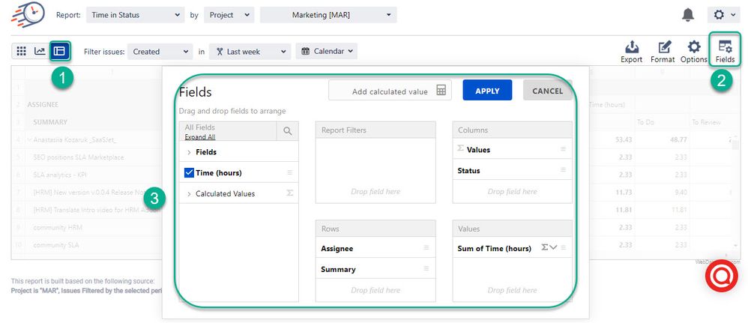The height and width of the screenshot is (323, 748).
Task: Open the Format tool
Action: 663,52
